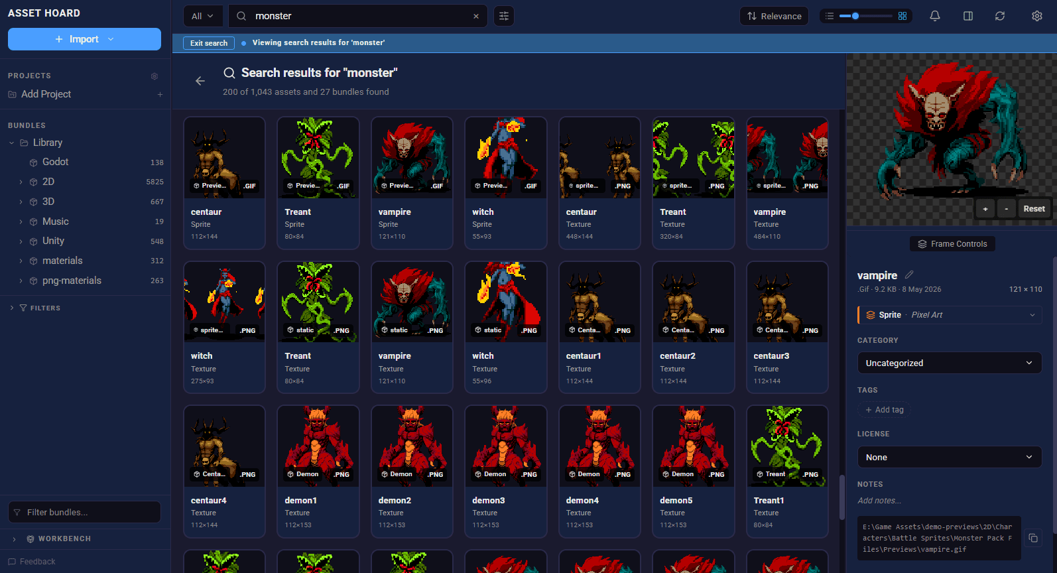Open Frame Controls
Viewport: 1057px width, 573px height.
tap(952, 244)
